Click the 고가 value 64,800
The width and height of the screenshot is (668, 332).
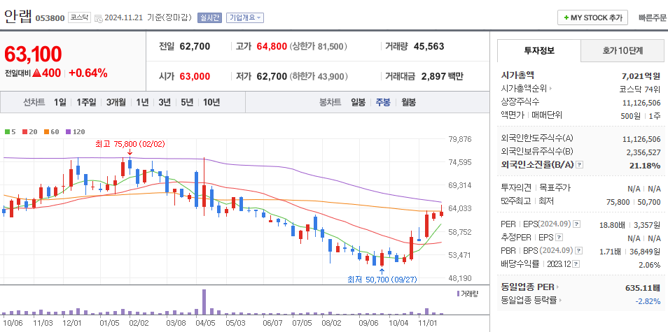(x=272, y=46)
